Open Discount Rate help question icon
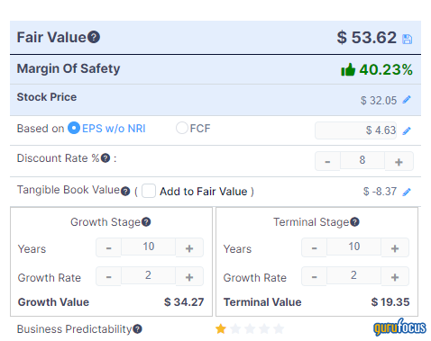 105,158
